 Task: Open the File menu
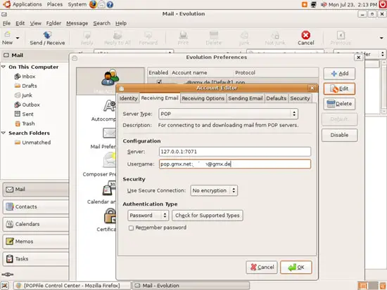point(6,23)
